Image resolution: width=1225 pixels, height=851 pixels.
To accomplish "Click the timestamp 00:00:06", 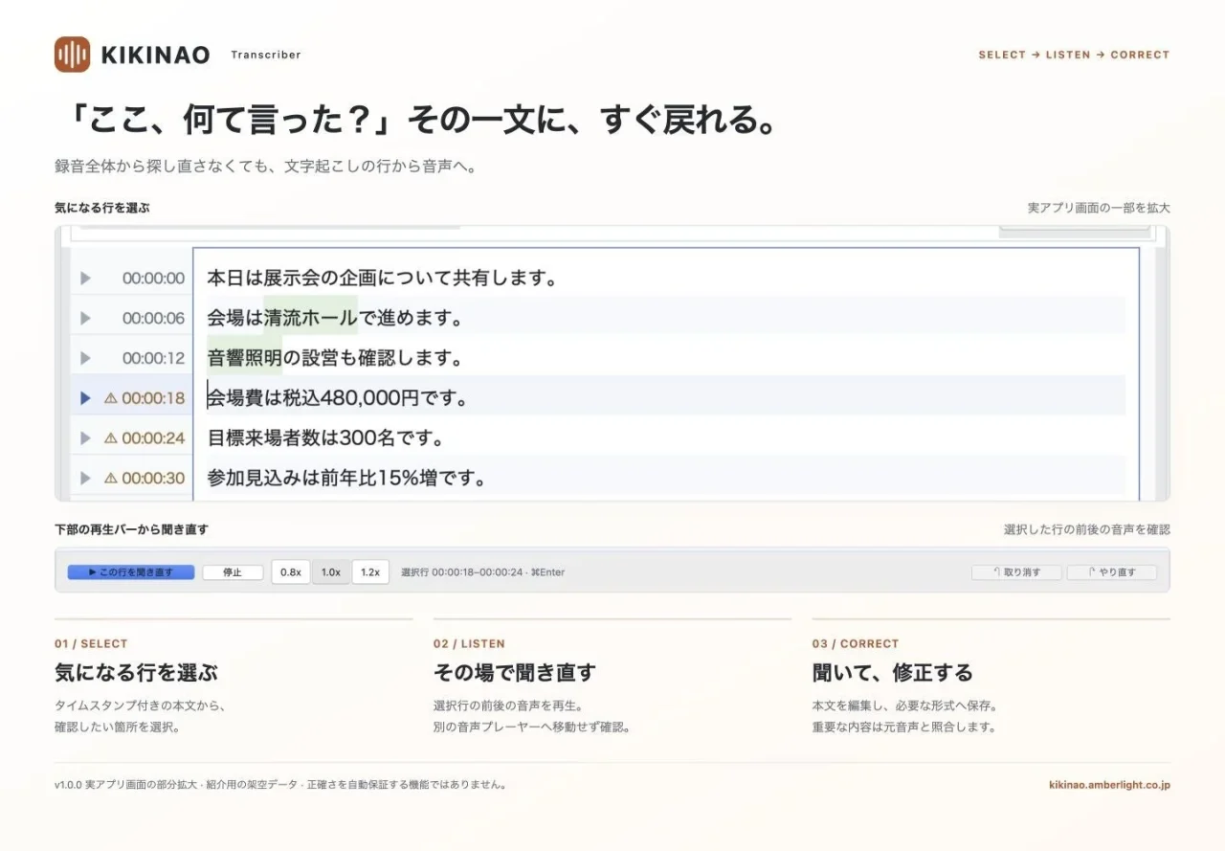I will point(153,318).
